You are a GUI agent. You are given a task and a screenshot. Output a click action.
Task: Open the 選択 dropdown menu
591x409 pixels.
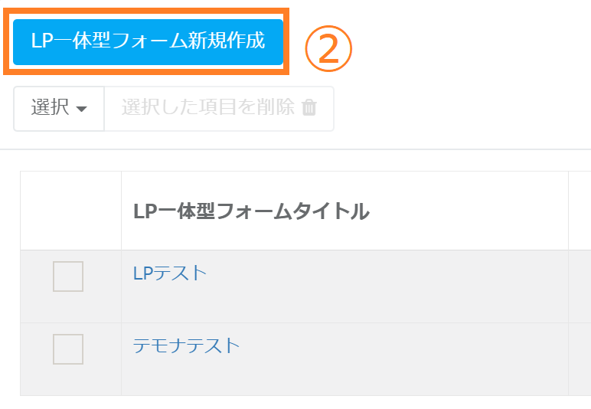coord(59,108)
